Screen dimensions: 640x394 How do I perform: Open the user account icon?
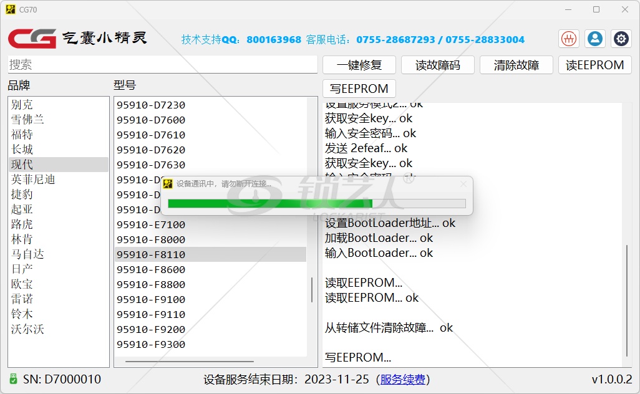point(595,39)
